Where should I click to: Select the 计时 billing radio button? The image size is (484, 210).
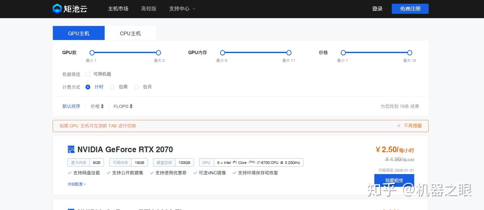pyautogui.click(x=88, y=87)
